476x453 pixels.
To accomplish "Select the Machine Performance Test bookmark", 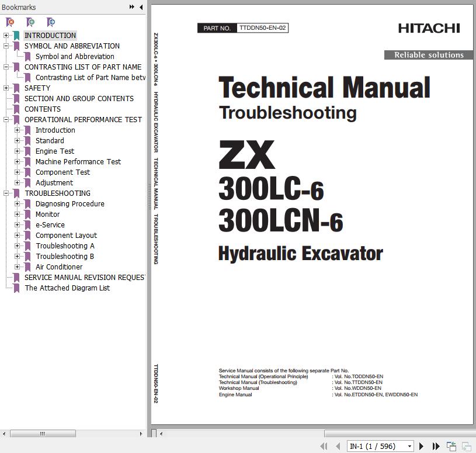I will 78,162.
